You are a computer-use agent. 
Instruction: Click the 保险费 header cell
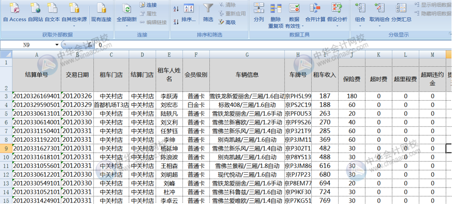352,79
